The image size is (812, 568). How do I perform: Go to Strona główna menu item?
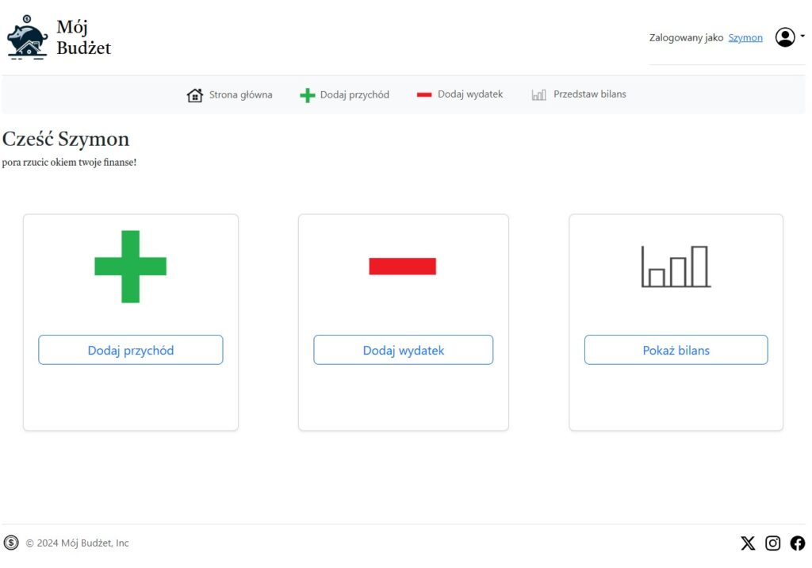pos(240,94)
